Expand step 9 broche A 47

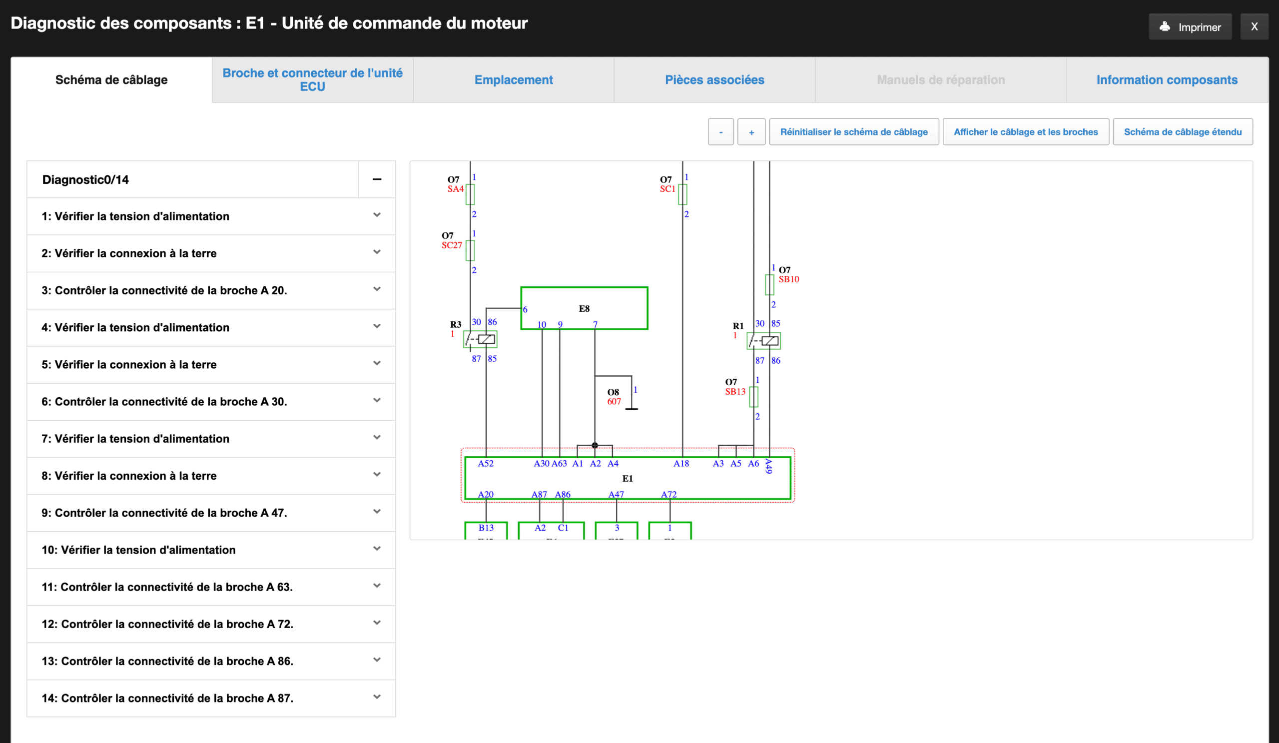[x=377, y=512]
